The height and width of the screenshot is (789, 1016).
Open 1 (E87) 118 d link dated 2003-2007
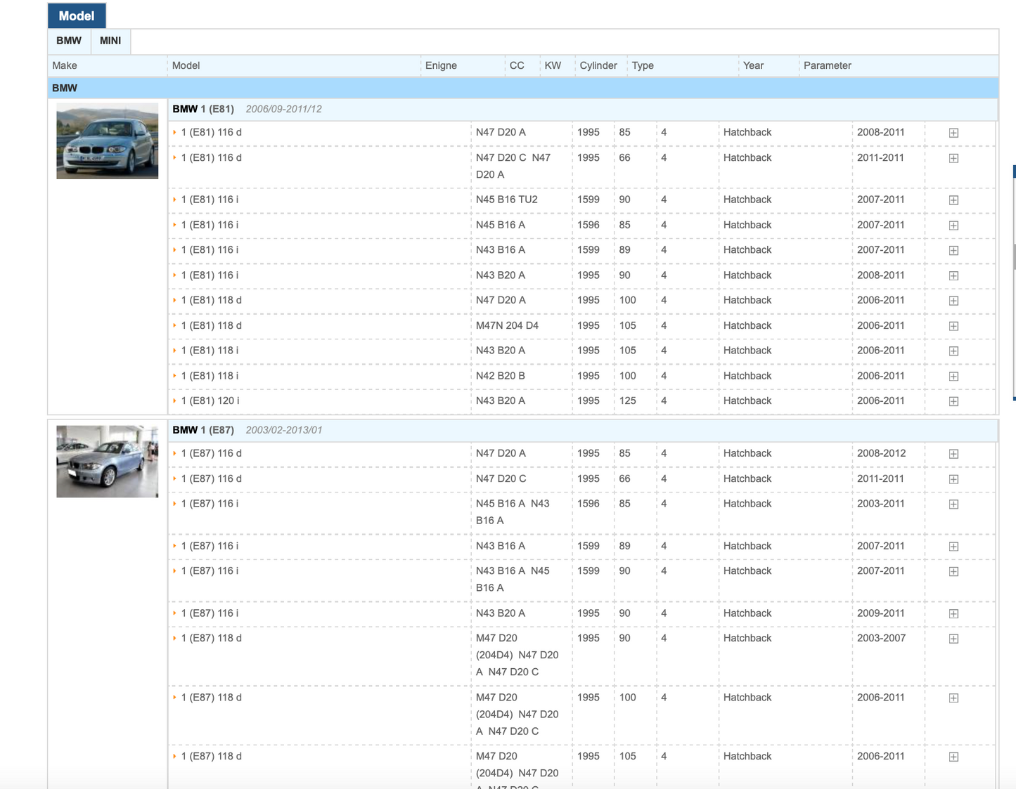coord(212,638)
